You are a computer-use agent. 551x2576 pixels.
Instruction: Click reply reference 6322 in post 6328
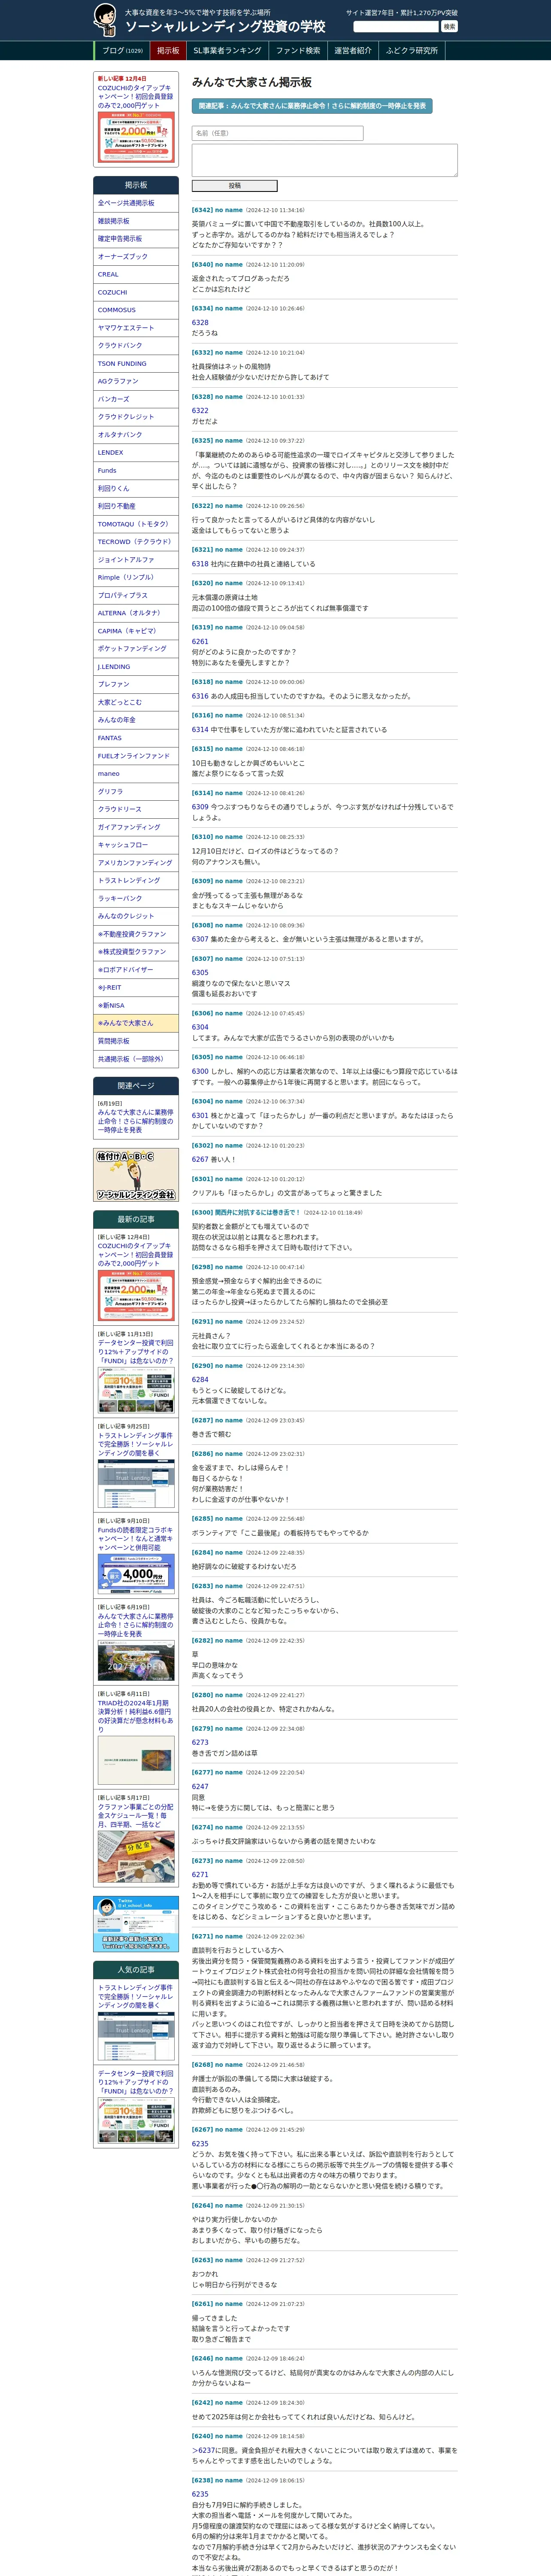point(200,411)
